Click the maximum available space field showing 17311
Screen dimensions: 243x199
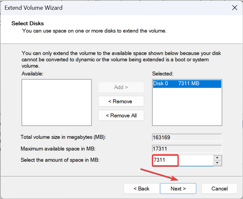(187, 149)
